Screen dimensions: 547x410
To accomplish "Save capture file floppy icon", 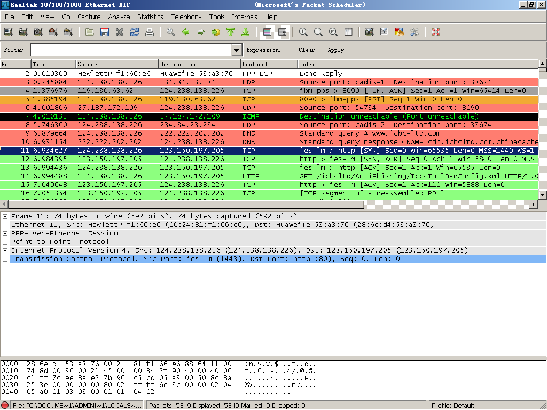I will 105,32.
